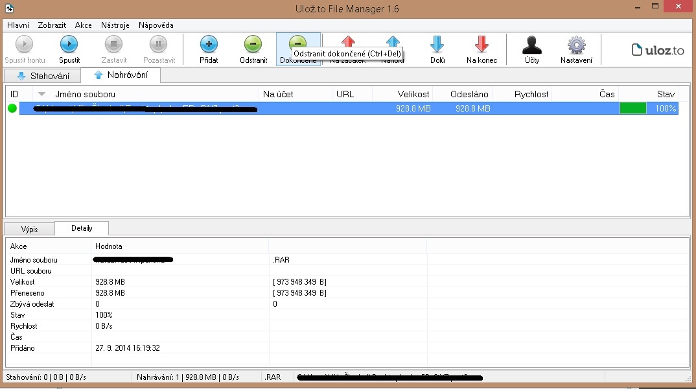Viewport: 696px width, 389px height.
Task: Select the Detaily tab
Action: coord(82,228)
